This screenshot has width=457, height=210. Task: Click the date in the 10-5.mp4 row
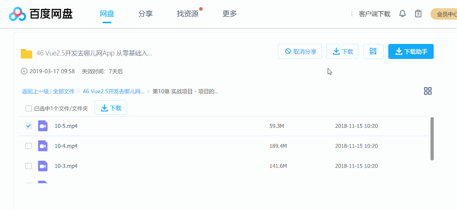(356, 126)
